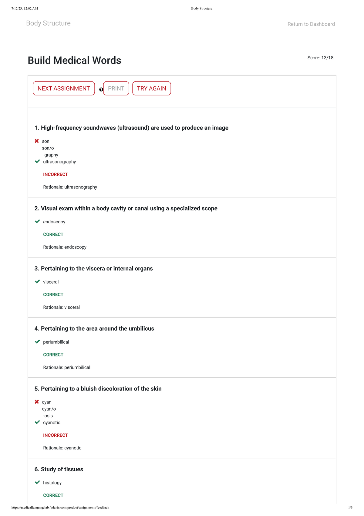Click green checkmark next to visceral
This screenshot has height=516, width=364.
37,282
